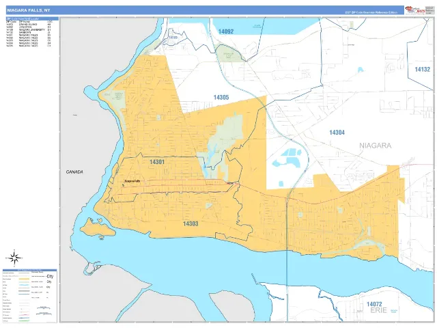Click the orange city-area swatch in the legend

tap(24, 279)
